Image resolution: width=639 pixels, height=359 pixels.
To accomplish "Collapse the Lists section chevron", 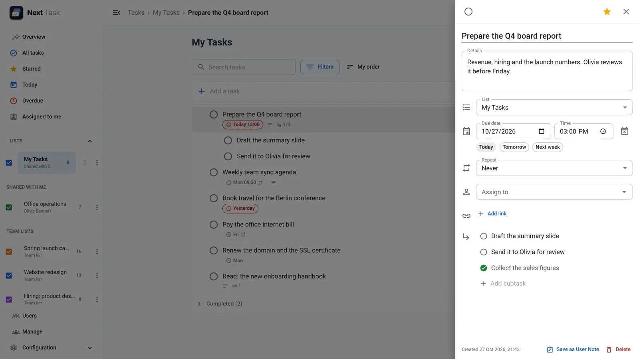I will click(90, 141).
